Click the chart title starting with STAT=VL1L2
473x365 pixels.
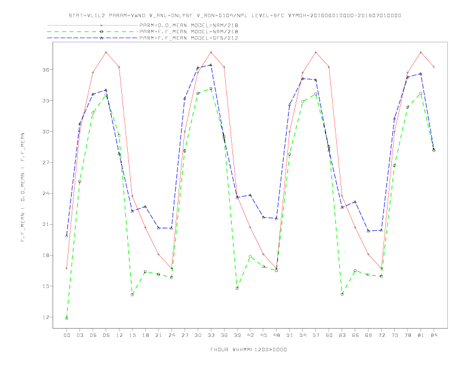[x=235, y=16]
